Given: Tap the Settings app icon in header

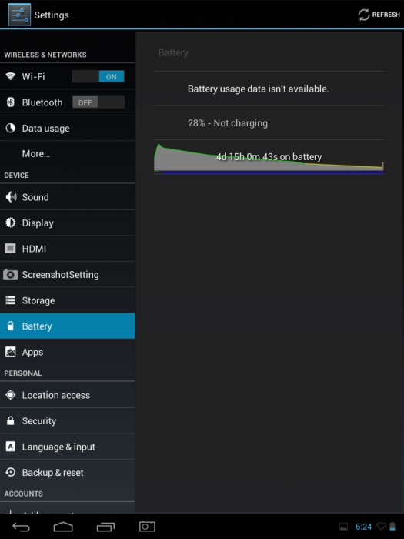Looking at the screenshot, I should click(19, 15).
